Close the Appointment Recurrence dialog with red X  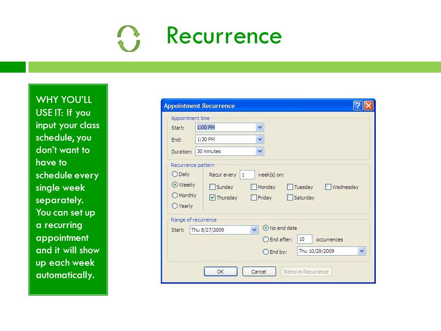(x=368, y=106)
